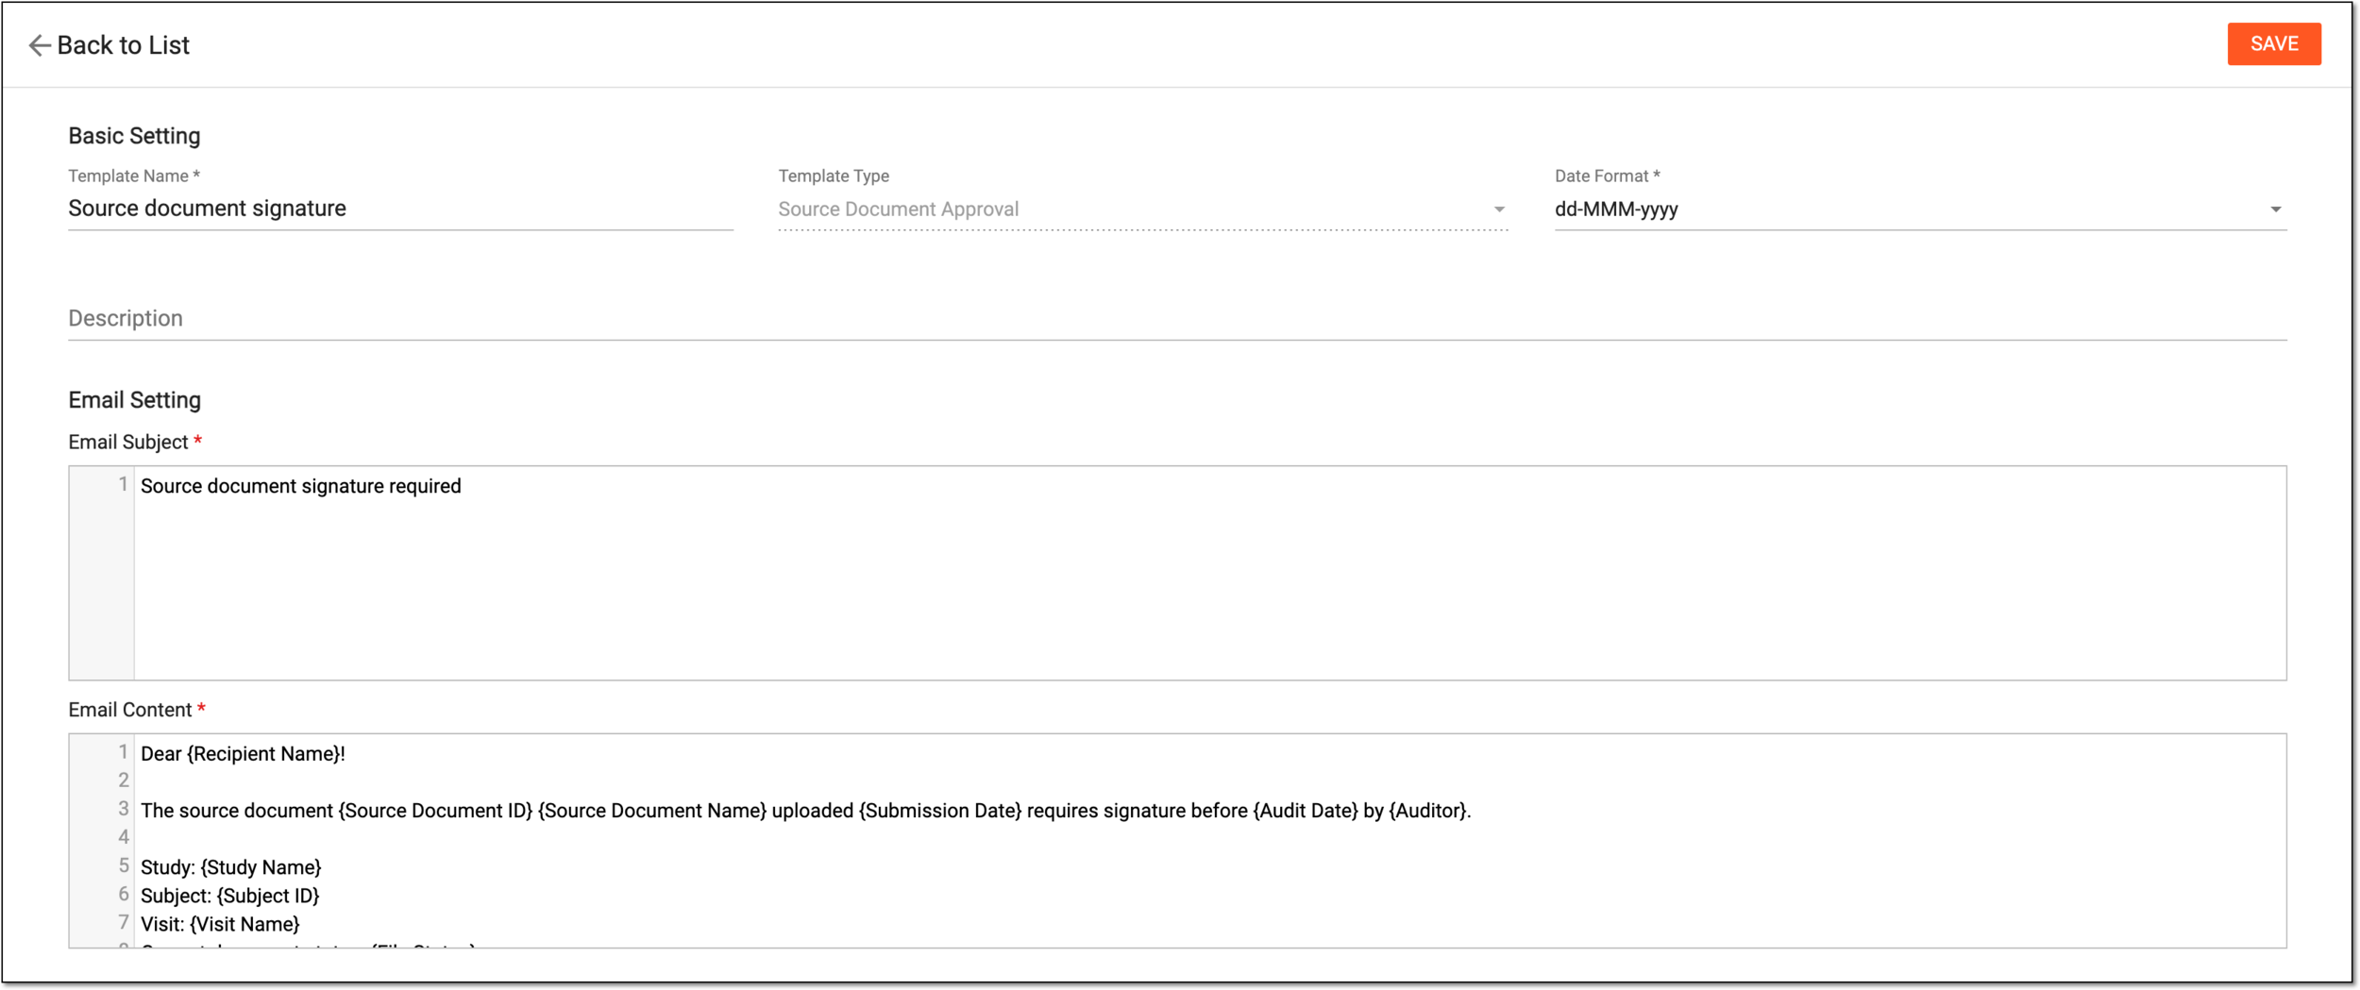Edit the Template Name field

400,209
